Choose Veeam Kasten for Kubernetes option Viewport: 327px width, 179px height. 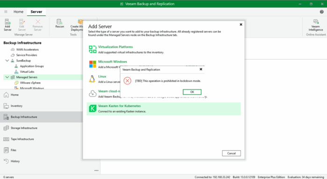[163, 109]
